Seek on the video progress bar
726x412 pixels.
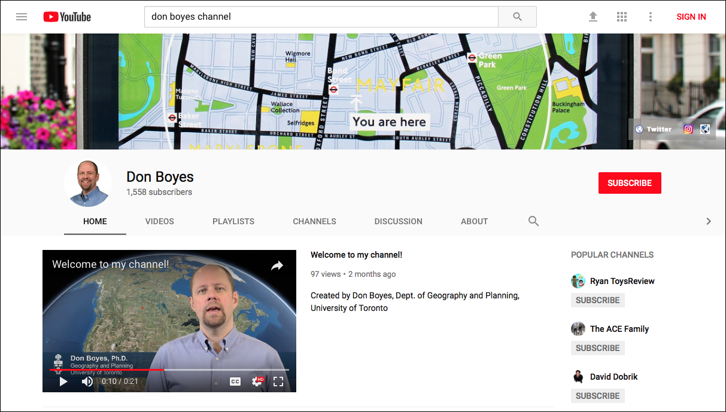coord(169,370)
